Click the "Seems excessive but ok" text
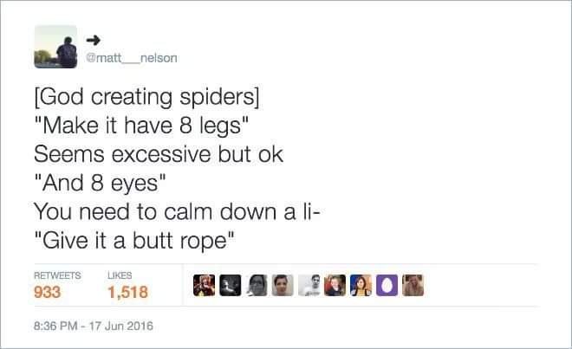The image size is (572, 349). click(159, 154)
